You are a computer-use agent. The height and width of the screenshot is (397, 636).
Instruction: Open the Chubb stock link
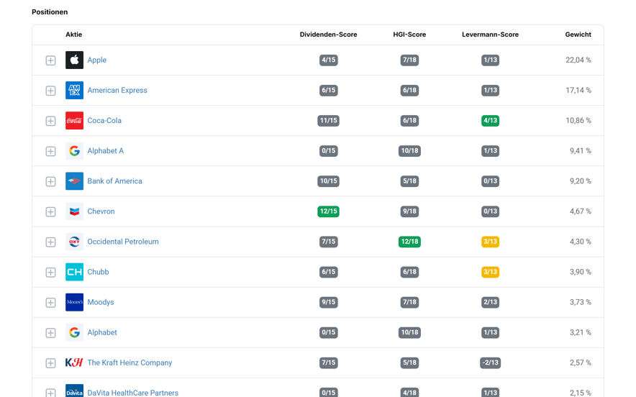[98, 272]
